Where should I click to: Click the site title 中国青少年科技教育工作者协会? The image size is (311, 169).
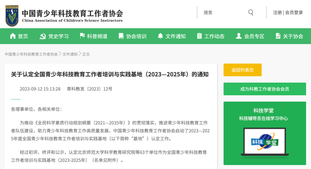tap(72, 14)
